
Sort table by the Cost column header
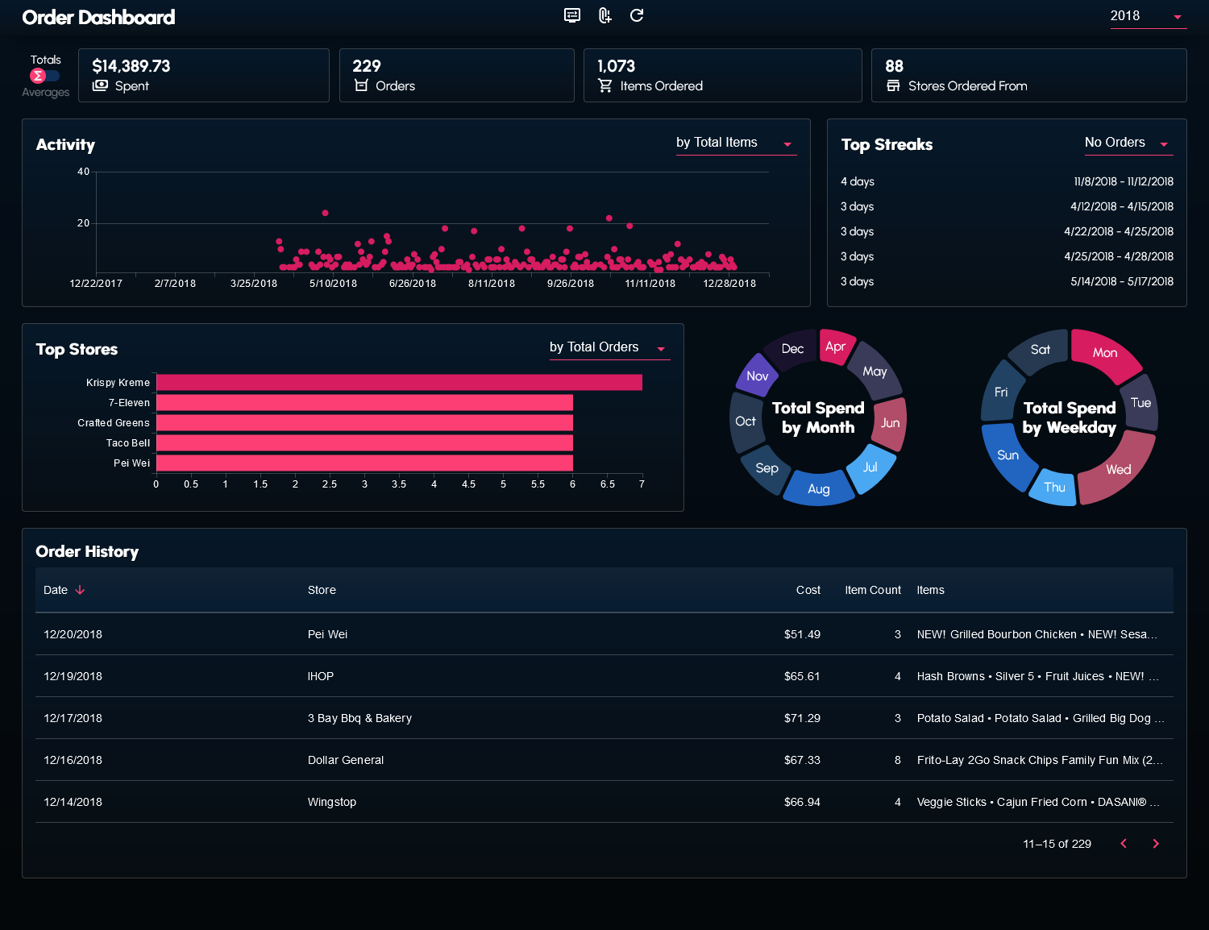808,590
